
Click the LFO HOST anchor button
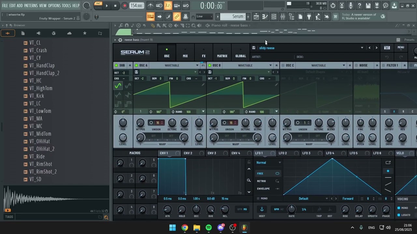pyautogui.click(x=262, y=209)
